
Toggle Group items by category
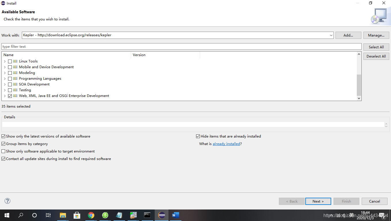tap(3, 144)
